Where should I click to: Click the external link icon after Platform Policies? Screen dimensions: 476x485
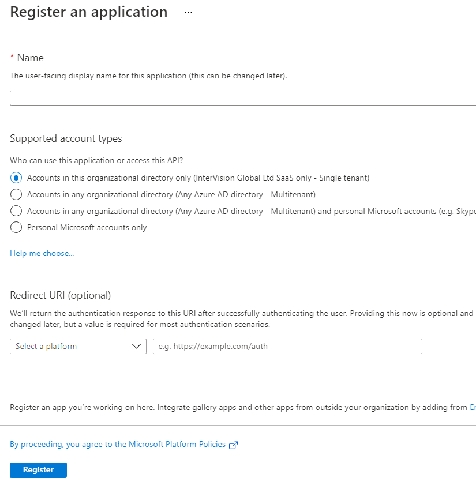[233, 445]
